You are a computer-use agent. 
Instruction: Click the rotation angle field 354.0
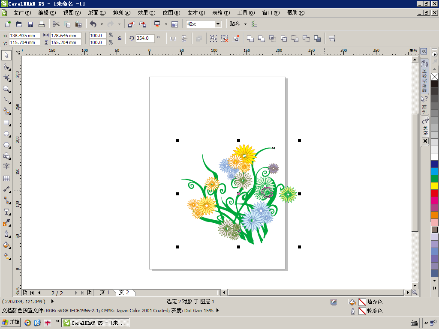[145, 38]
